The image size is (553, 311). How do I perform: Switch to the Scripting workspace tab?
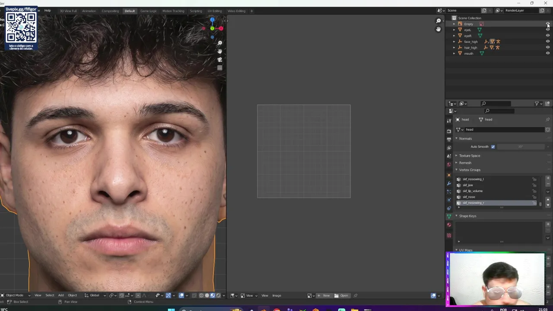(x=196, y=11)
